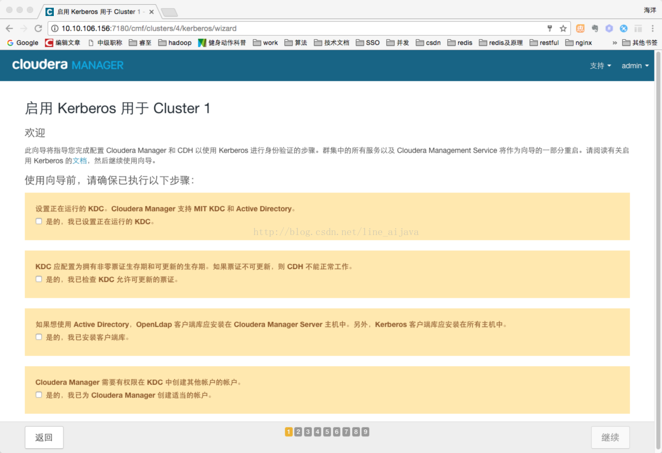The image size is (662, 453).
Task: Open the 支持 dropdown menu
Action: pyautogui.click(x=600, y=66)
